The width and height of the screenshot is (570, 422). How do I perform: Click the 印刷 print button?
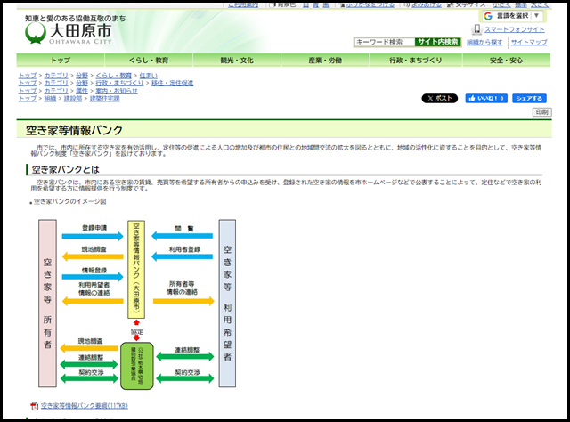click(541, 112)
